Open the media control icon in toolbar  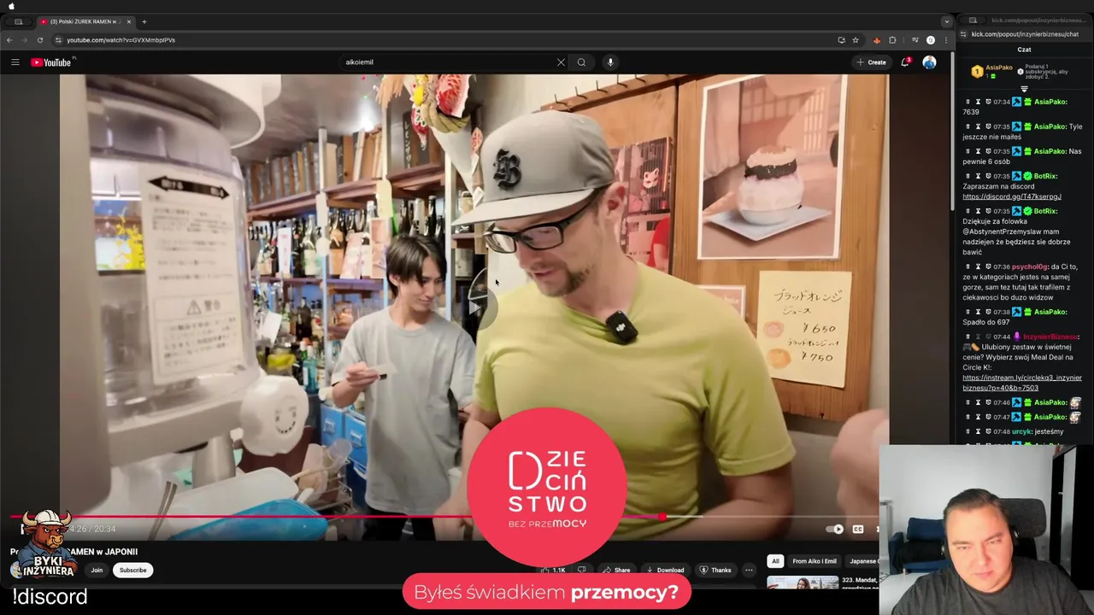point(915,40)
